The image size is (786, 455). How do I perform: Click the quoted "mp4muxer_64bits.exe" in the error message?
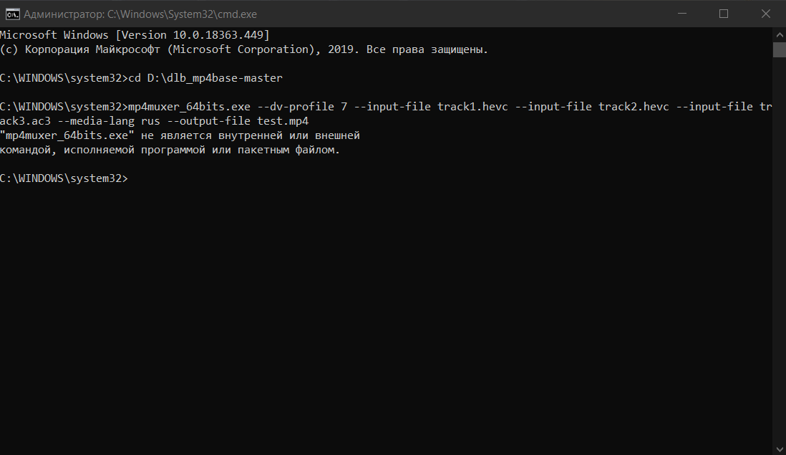[x=67, y=135]
